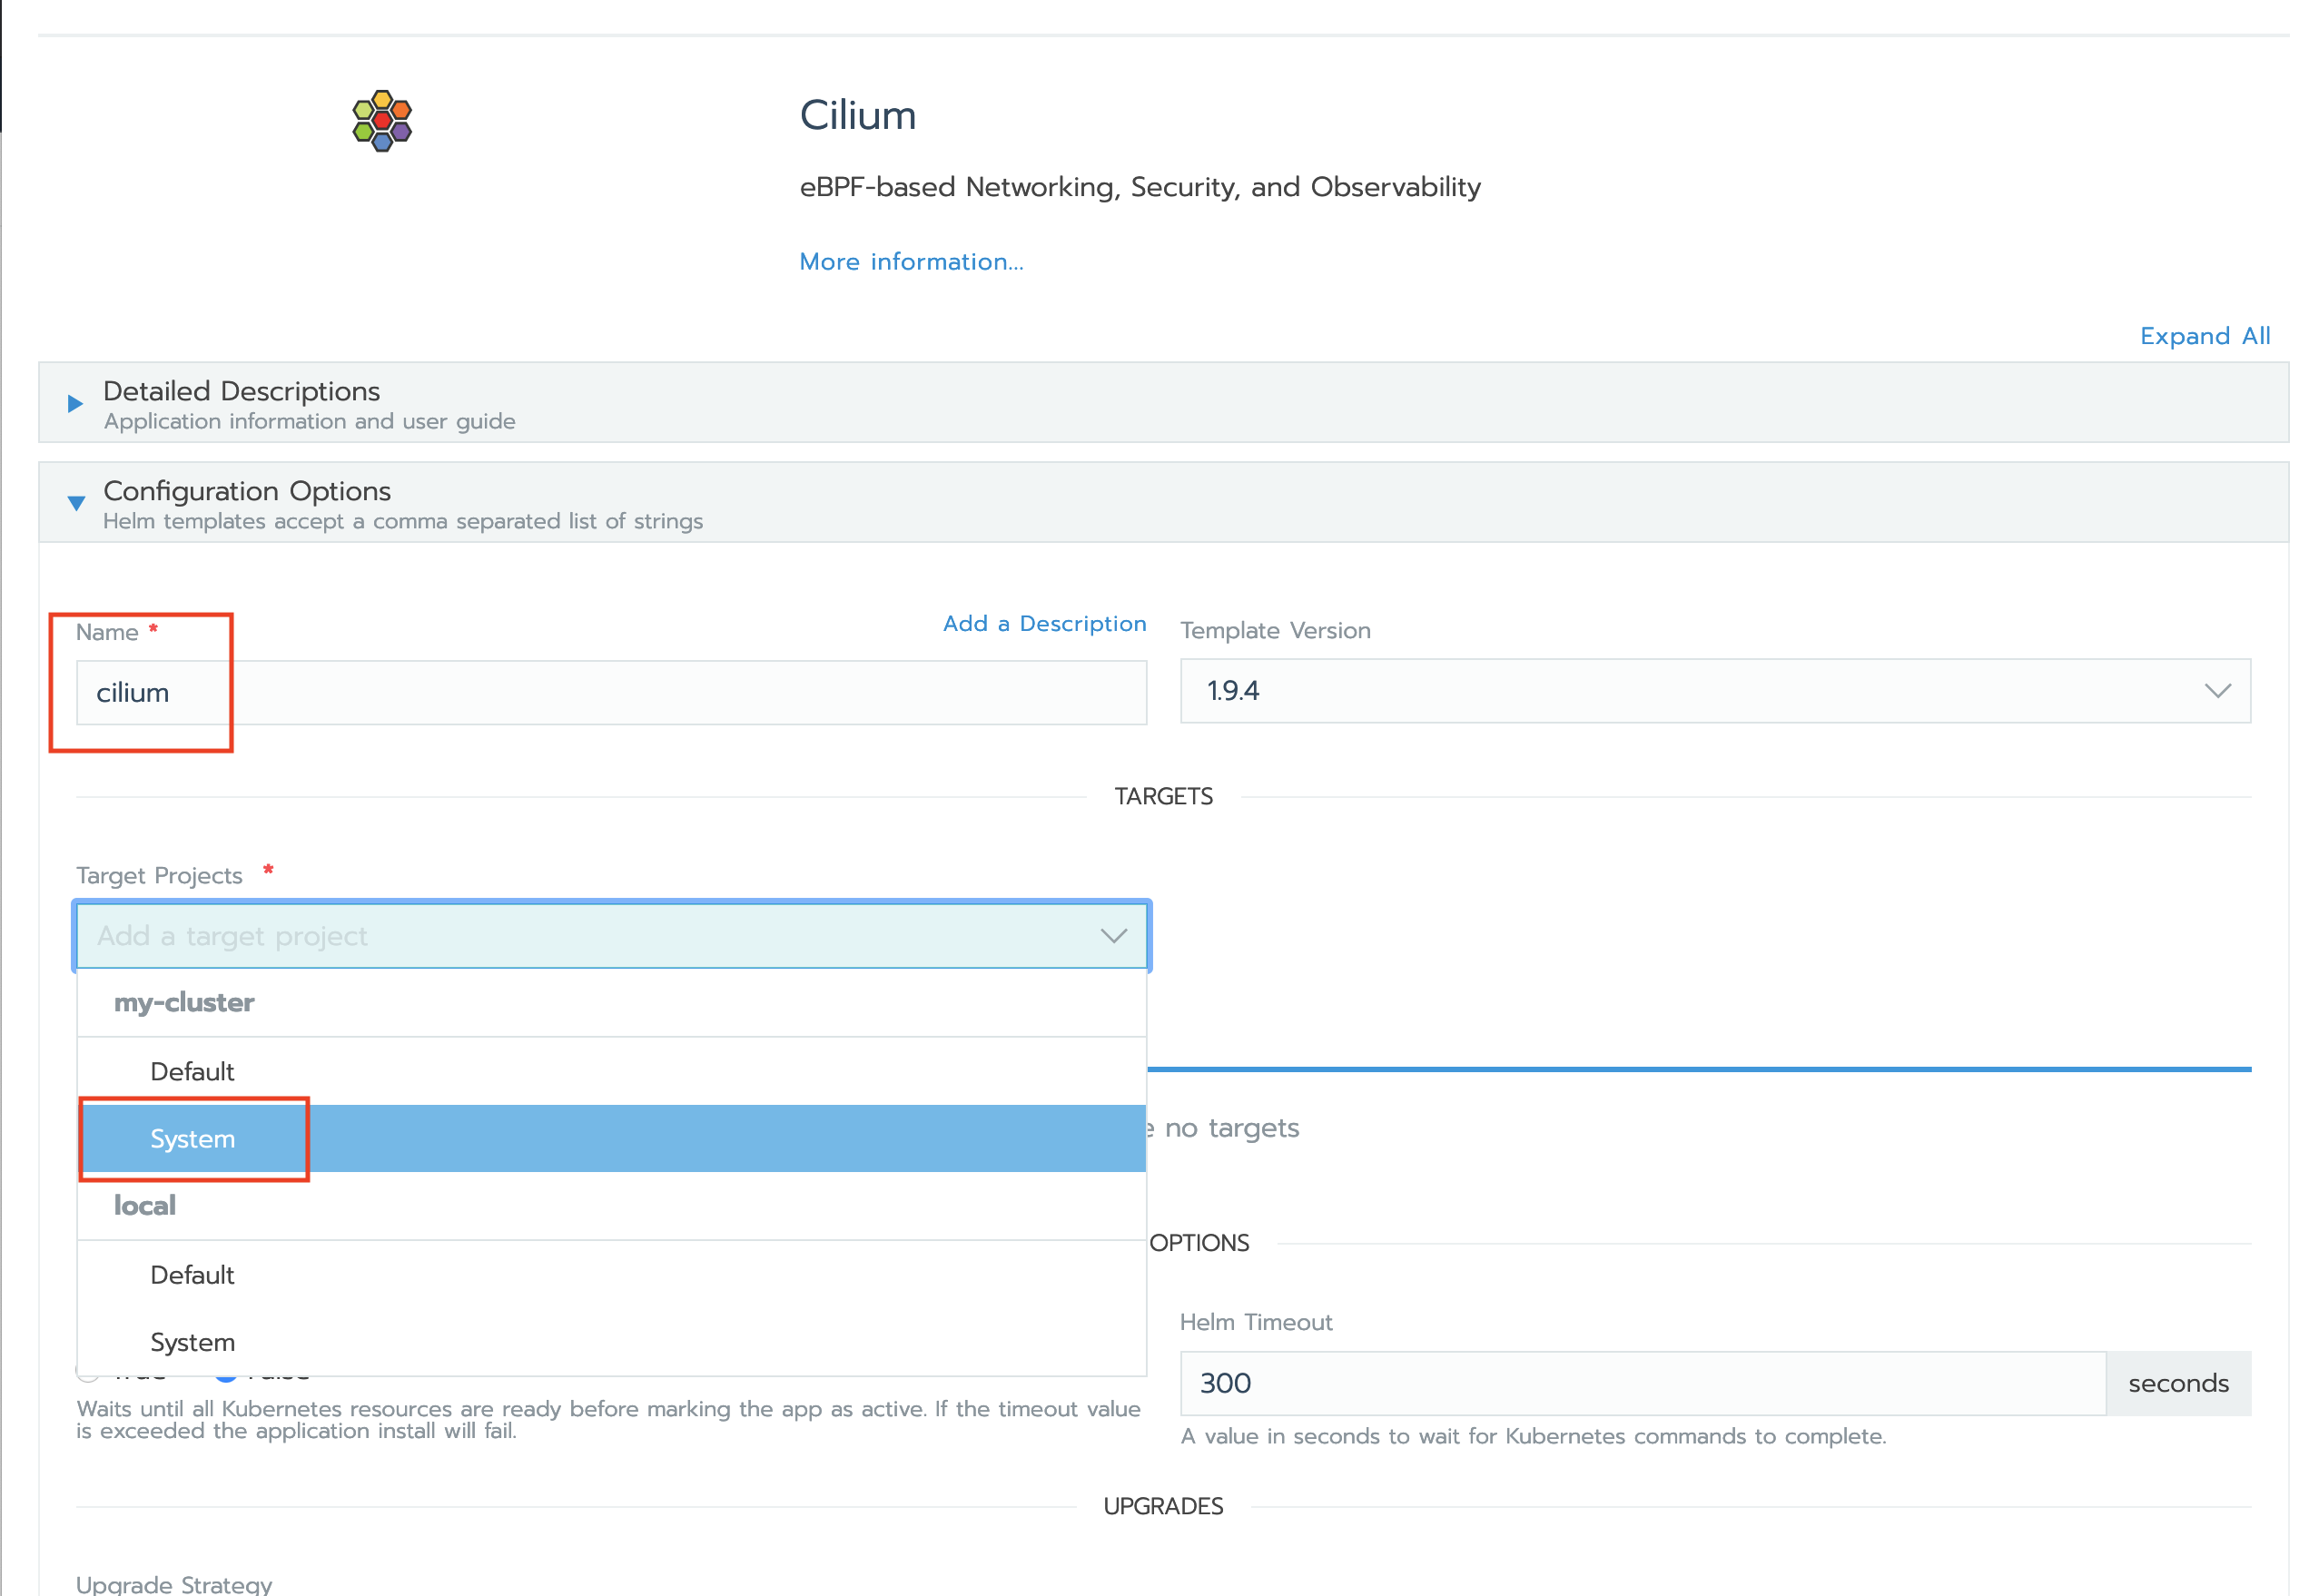Open the More information link

pos(911,261)
